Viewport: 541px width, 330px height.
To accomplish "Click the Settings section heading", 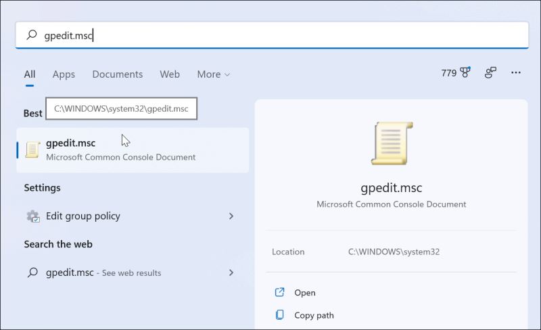I will click(42, 188).
